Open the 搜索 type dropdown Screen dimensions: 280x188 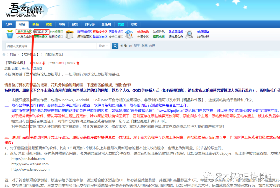click(103, 46)
